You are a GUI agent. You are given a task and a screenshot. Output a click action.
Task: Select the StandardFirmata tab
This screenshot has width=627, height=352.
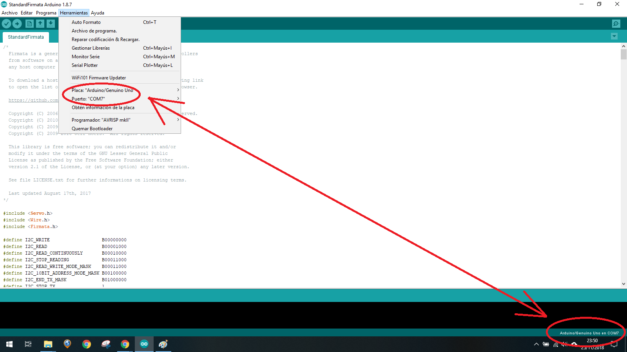tap(25, 37)
